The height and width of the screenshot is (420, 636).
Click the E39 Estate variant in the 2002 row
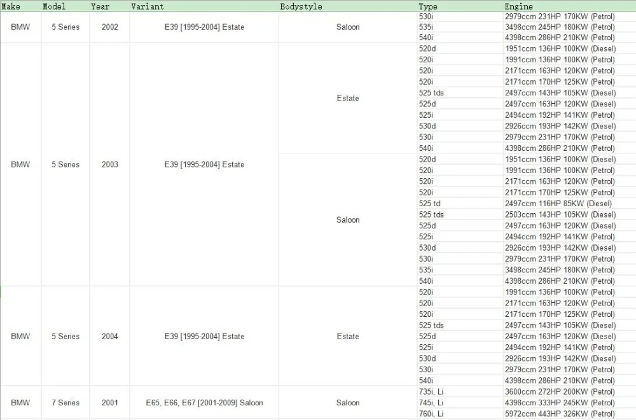204,27
